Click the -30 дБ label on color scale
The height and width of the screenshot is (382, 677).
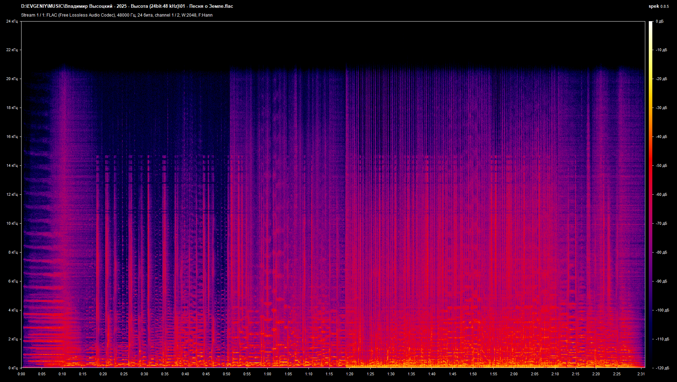coord(661,108)
